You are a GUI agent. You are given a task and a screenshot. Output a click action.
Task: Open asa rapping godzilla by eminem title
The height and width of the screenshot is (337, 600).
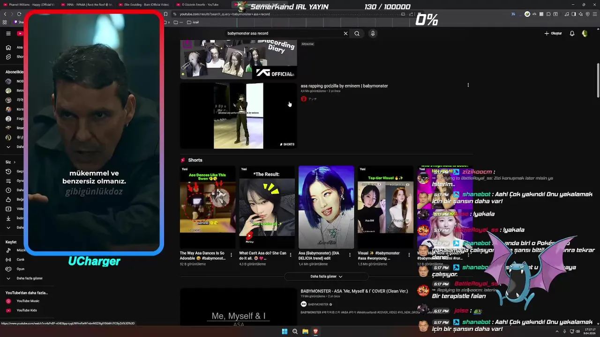click(x=344, y=86)
